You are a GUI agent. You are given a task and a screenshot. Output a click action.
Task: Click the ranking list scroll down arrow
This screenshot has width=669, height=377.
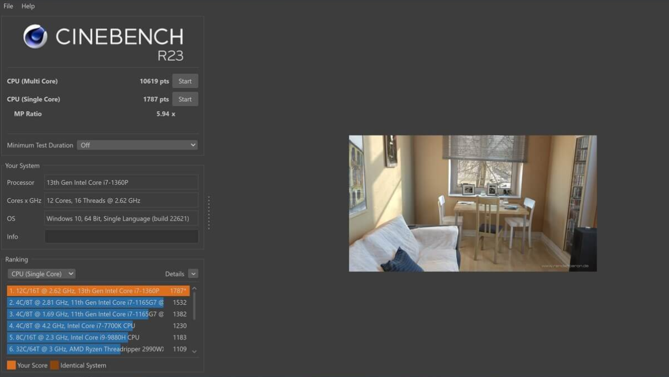pos(194,351)
